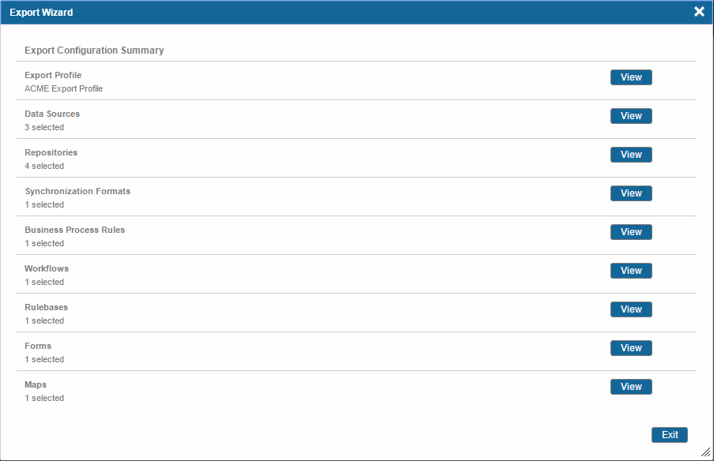This screenshot has height=461, width=714.
Task: View Business Process Rules selection
Action: click(631, 232)
